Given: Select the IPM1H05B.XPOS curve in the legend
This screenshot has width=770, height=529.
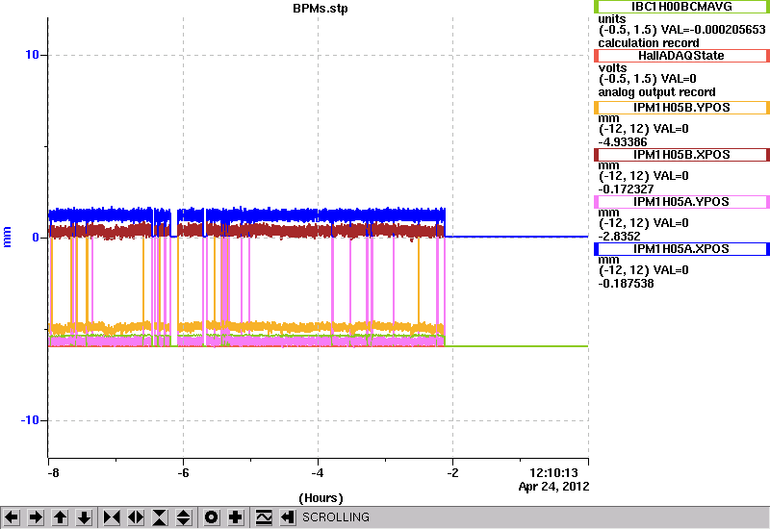Looking at the screenshot, I should [681, 155].
